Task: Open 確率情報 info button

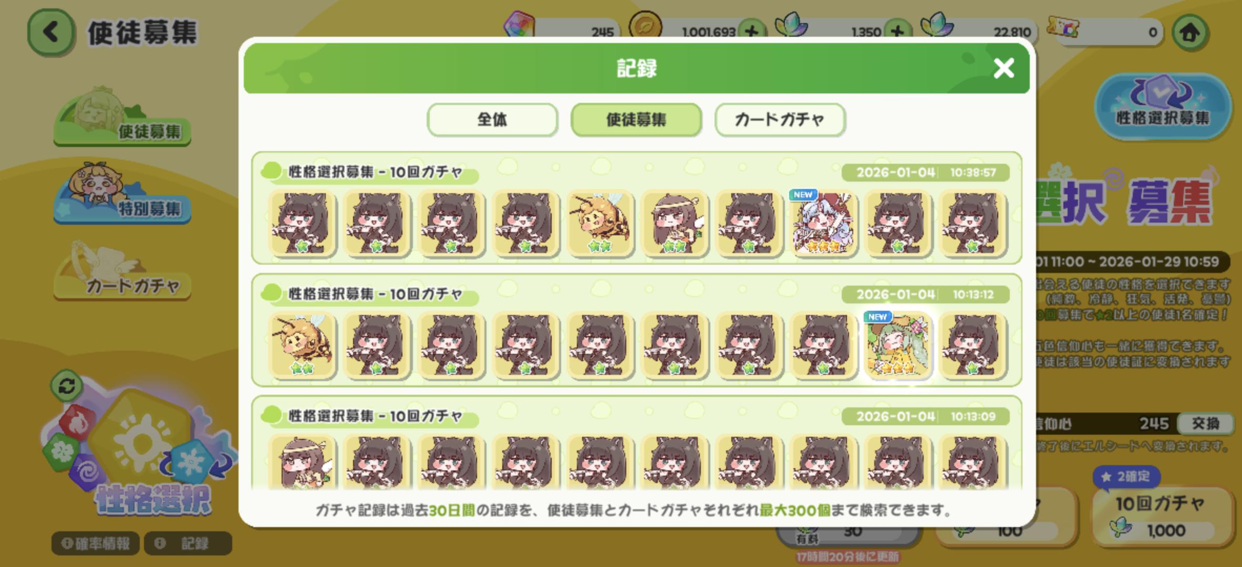Action: tap(95, 543)
